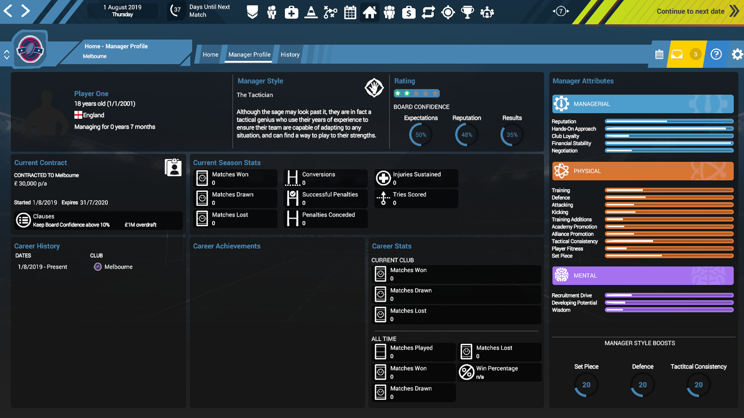Open the tactics playbook icon
The image size is (744, 418).
coord(330,12)
